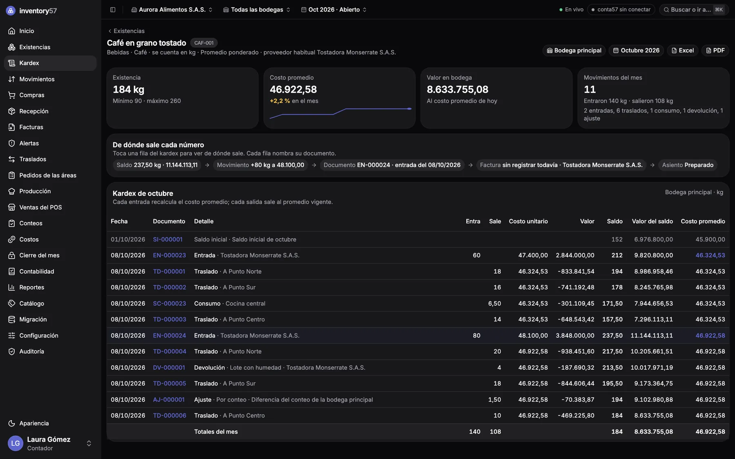The height and width of the screenshot is (459, 735).
Task: Click the Asiento Preparado chip
Action: [688, 165]
